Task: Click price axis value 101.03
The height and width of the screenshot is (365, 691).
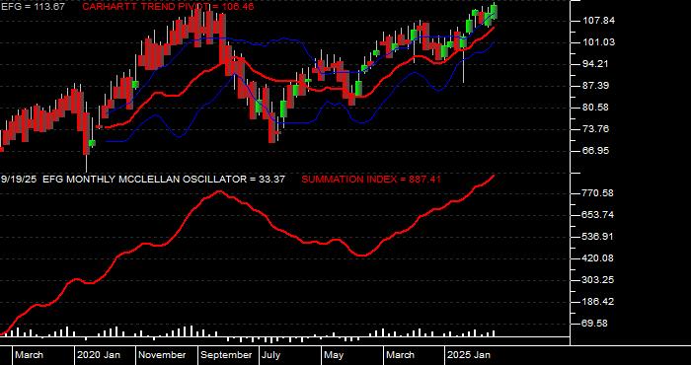Action: point(599,42)
